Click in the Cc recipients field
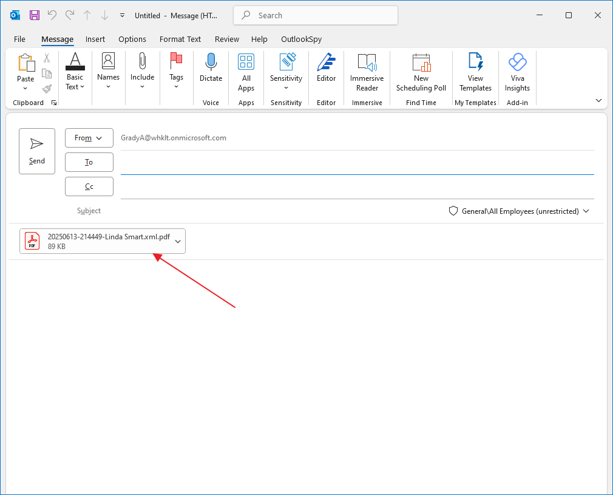 [357, 188]
